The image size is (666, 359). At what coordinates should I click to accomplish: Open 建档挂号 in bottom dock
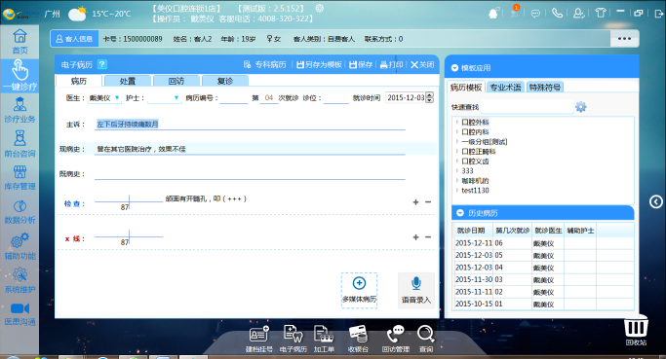259,340
